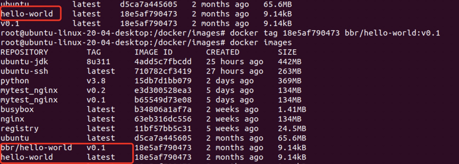Select the ubuntu-ssh repository name
The height and width of the screenshot is (164, 459).
[24, 71]
